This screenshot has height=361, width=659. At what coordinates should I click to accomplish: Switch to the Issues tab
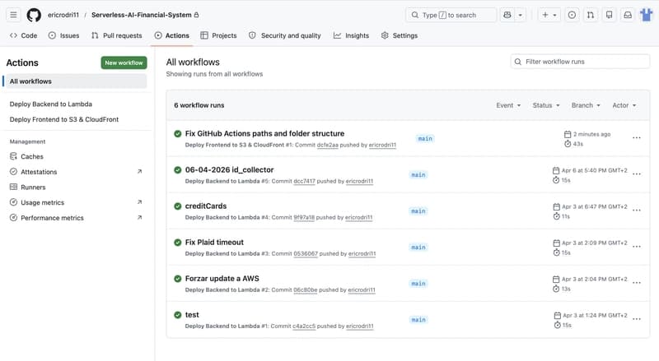coord(63,35)
